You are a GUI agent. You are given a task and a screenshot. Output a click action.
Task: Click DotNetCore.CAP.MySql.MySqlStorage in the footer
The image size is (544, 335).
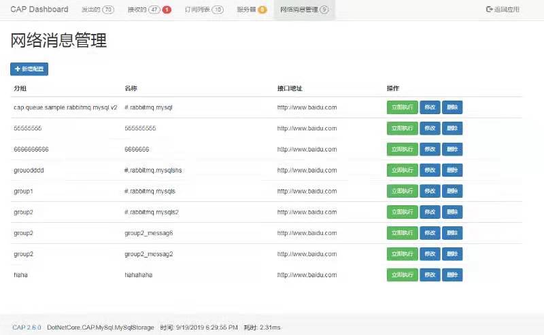[x=101, y=328]
